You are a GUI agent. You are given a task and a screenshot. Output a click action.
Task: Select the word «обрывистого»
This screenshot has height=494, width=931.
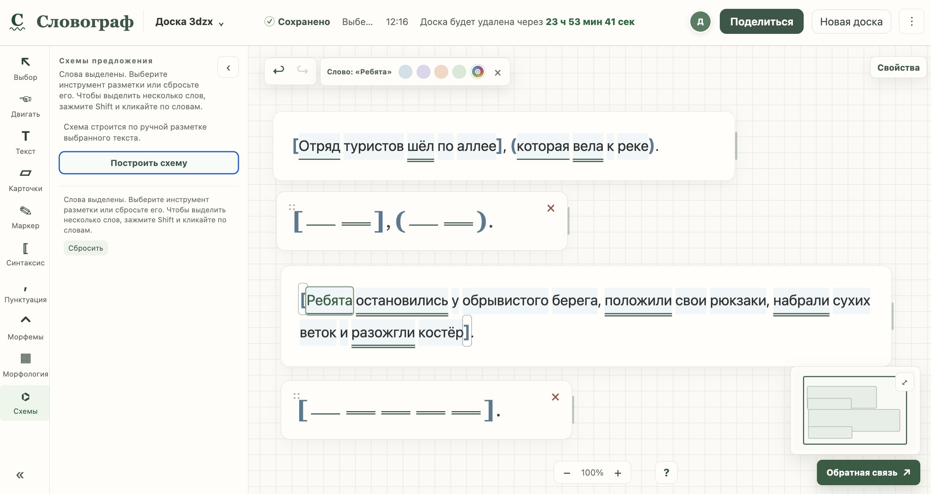[x=505, y=301]
